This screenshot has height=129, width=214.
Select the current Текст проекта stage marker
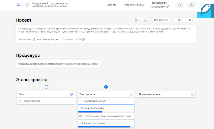pyautogui.click(x=106, y=87)
